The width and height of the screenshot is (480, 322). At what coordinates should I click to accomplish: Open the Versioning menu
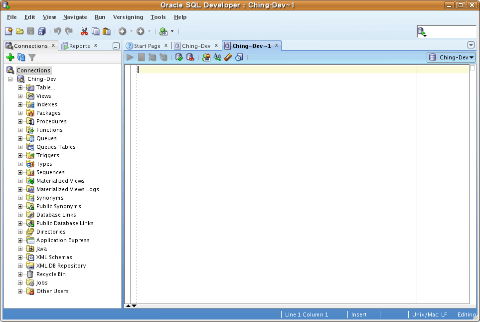point(128,17)
